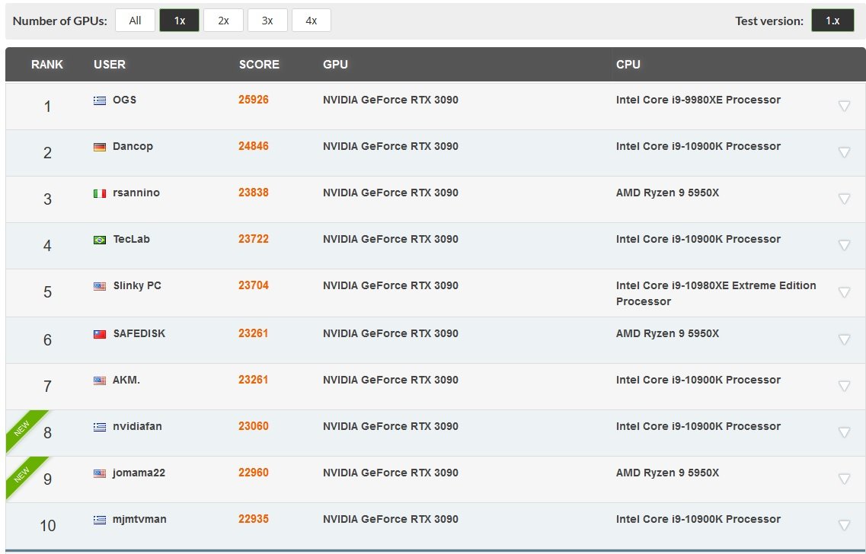Image resolution: width=866 pixels, height=554 pixels.
Task: Click the 'Number of GPUs:' label
Action: tap(59, 21)
